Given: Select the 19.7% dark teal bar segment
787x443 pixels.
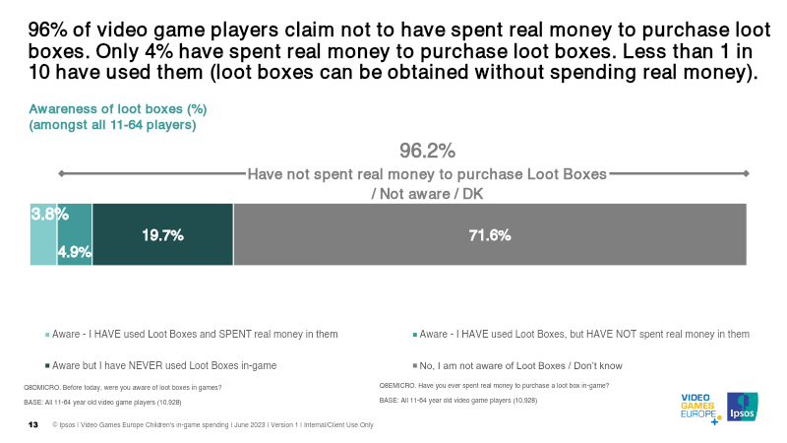Looking at the screenshot, I should [163, 234].
